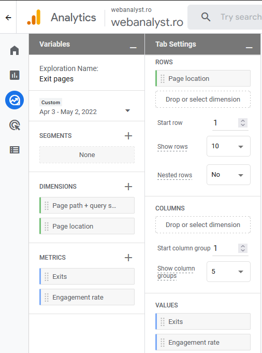
Task: Open the Show column groups dropdown
Action: point(228,272)
